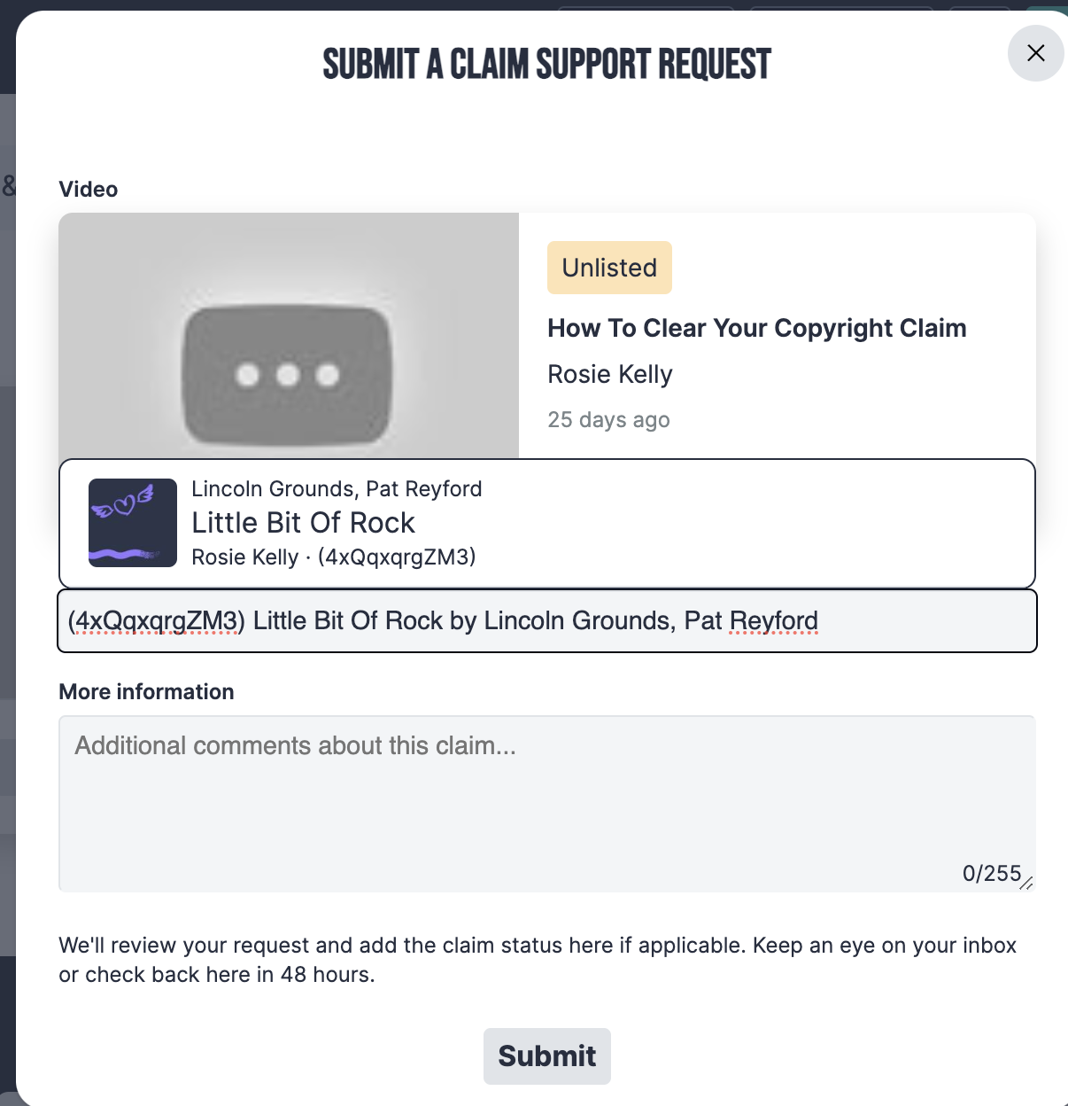Click the More information section label
The width and height of the screenshot is (1068, 1106).
146,691
